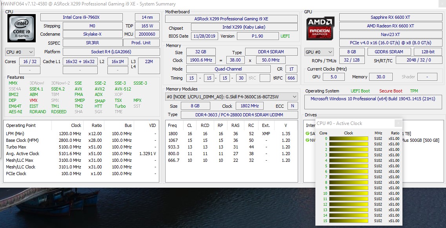The width and height of the screenshot is (446, 228).
Task: Click the memory Clock 1900.6 MHz field
Action: point(201,60)
